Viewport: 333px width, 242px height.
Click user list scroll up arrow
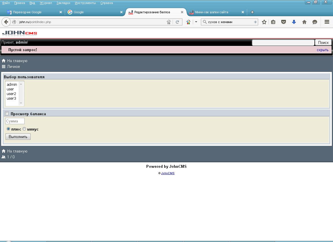point(21,84)
